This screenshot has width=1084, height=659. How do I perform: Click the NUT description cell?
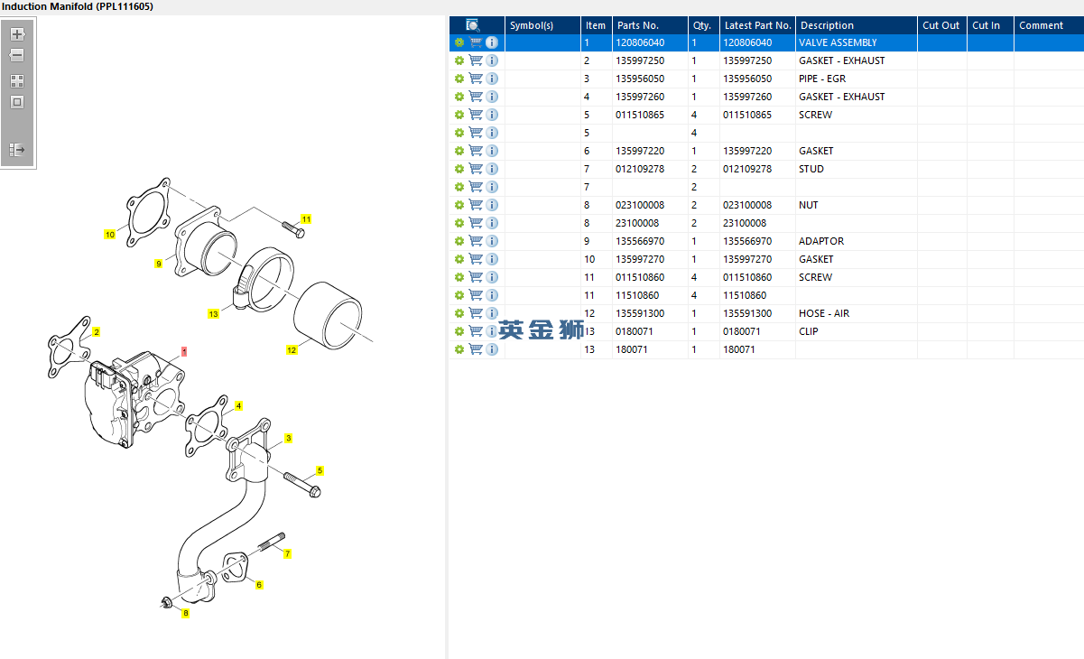[x=857, y=205]
